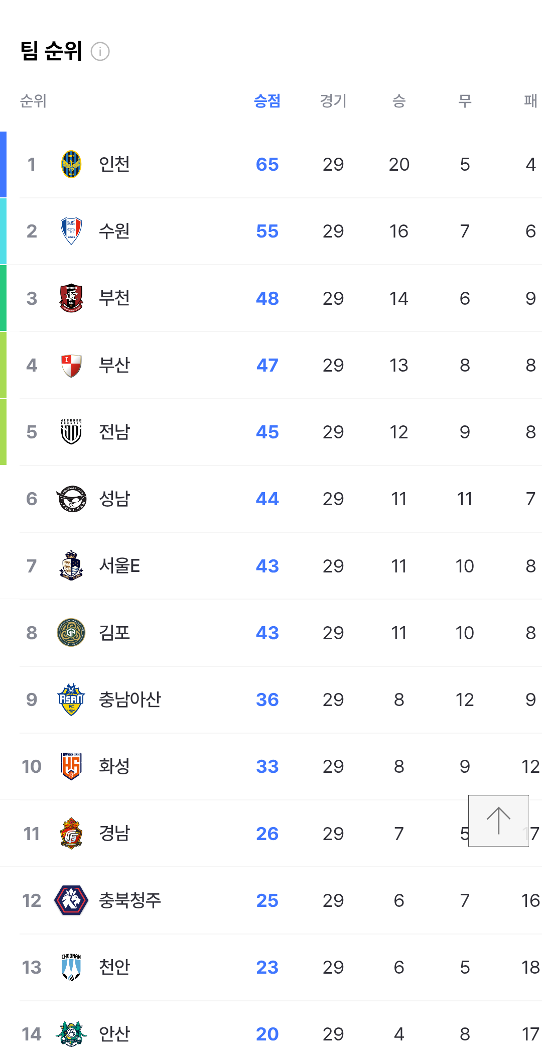Open the 서울E team name link
The height and width of the screenshot is (1050, 542).
point(119,566)
